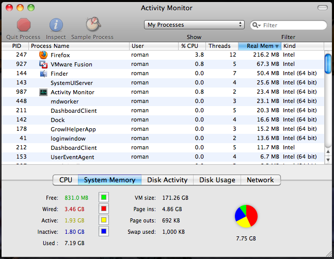334x259 pixels.
Task: Click the red Wired memory color swatch
Action: [x=104, y=209]
